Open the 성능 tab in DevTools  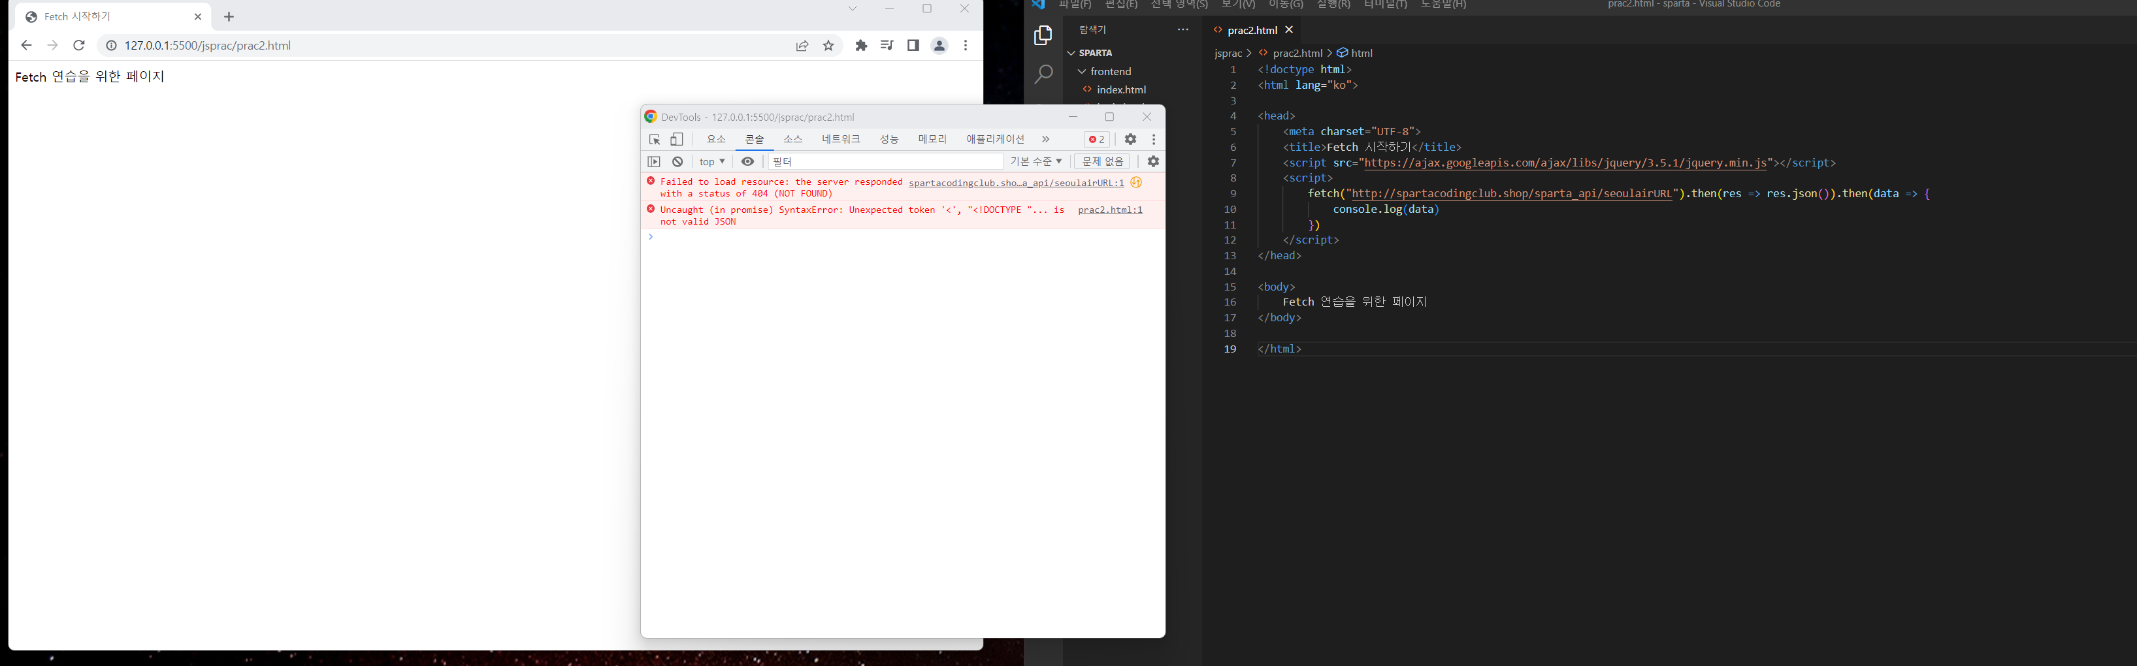(x=889, y=139)
